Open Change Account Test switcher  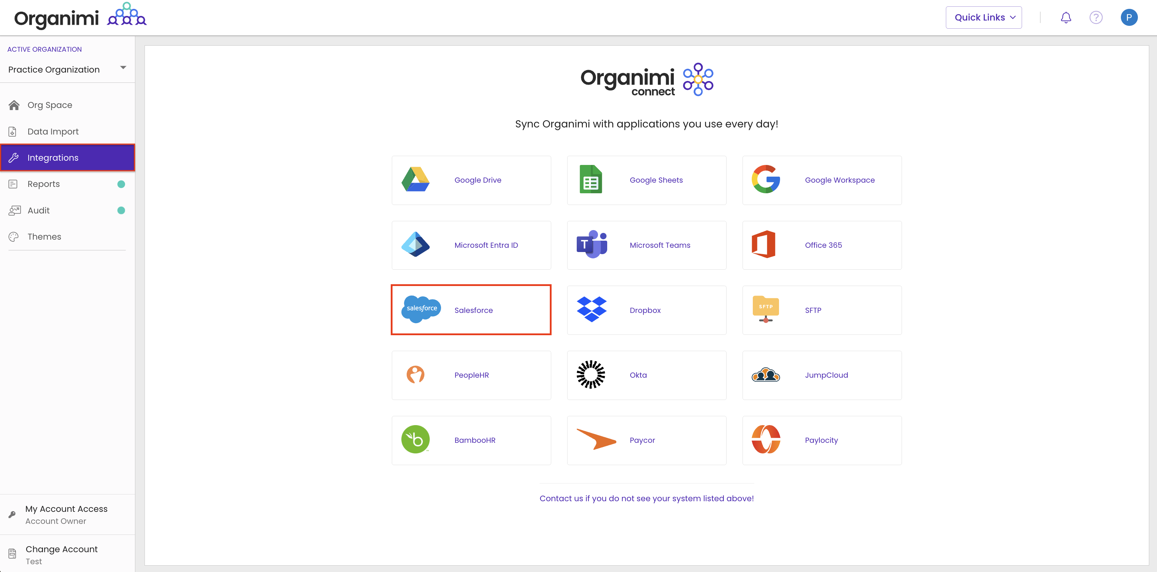click(x=62, y=554)
